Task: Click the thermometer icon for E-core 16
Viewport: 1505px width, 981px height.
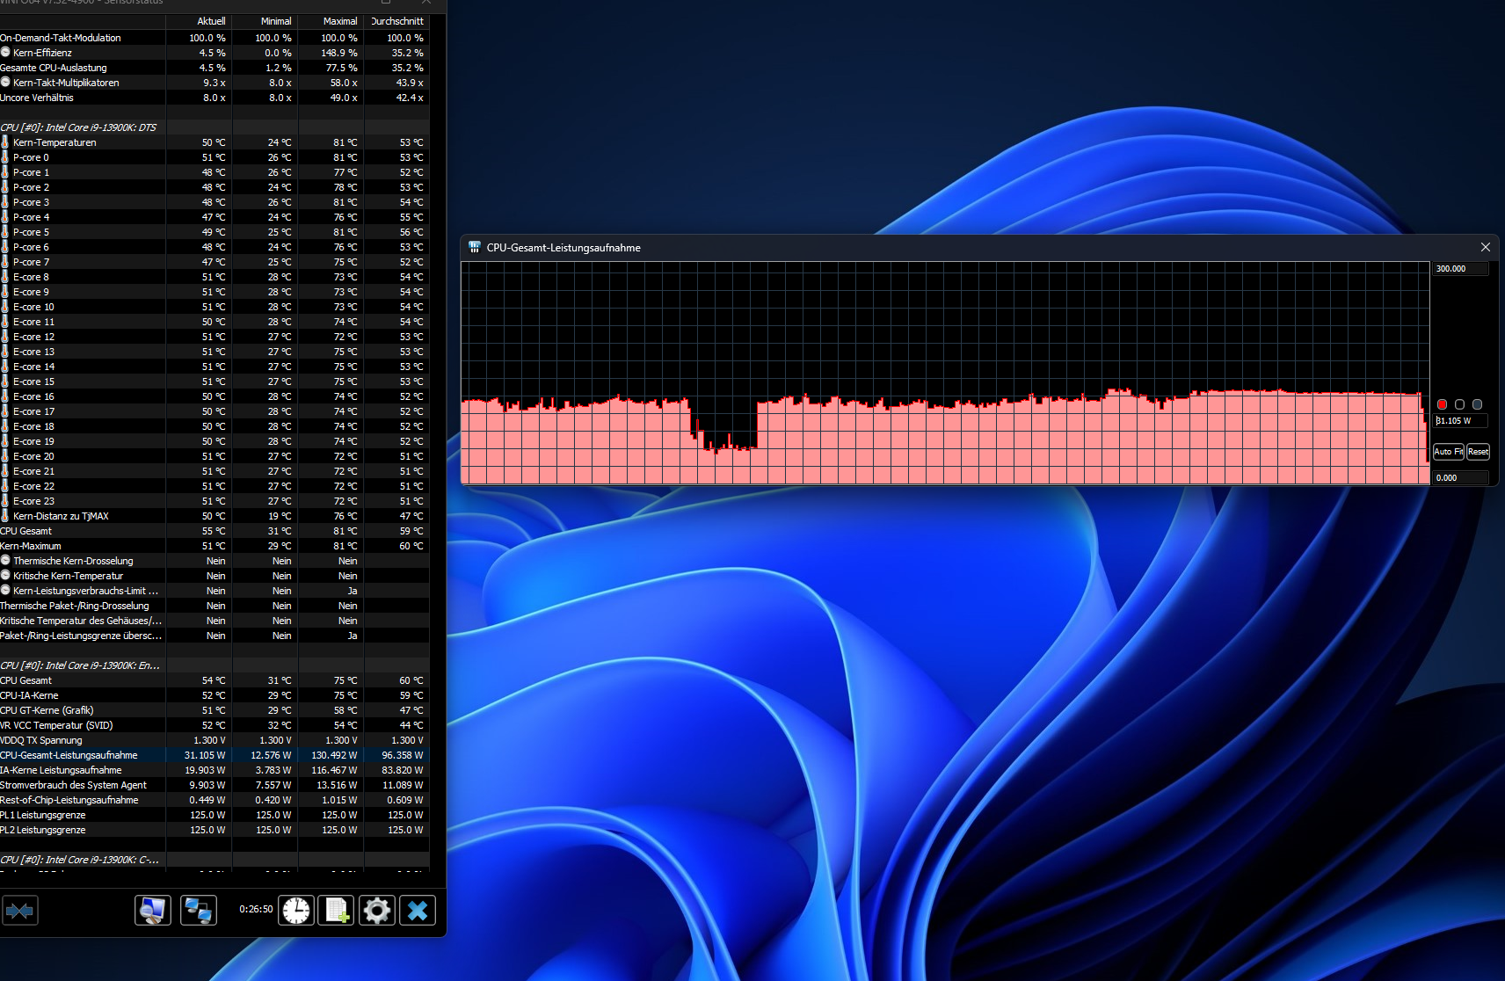Action: (5, 396)
